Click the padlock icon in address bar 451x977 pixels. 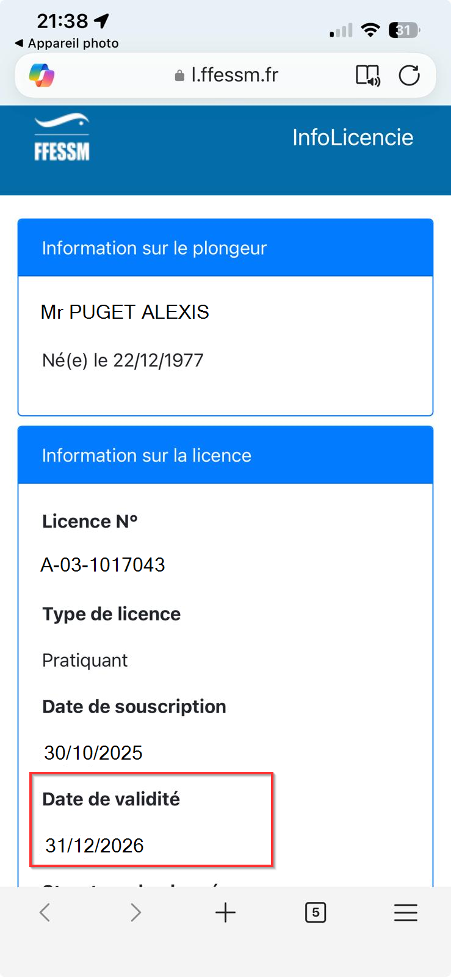click(179, 75)
